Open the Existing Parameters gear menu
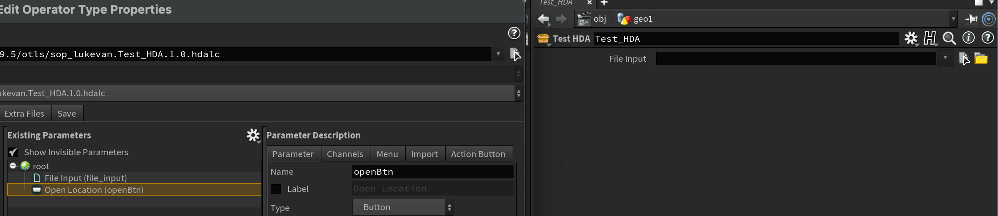The image size is (998, 216). tap(253, 135)
